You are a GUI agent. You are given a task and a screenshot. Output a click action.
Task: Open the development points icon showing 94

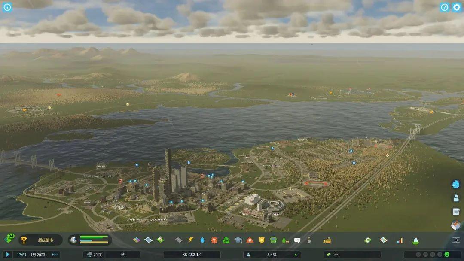click(9, 239)
